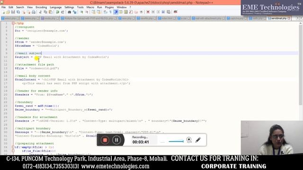Viewport: 303px width, 170px height.
Task: Click the vertical scrollbar thumb
Action: tap(300, 65)
